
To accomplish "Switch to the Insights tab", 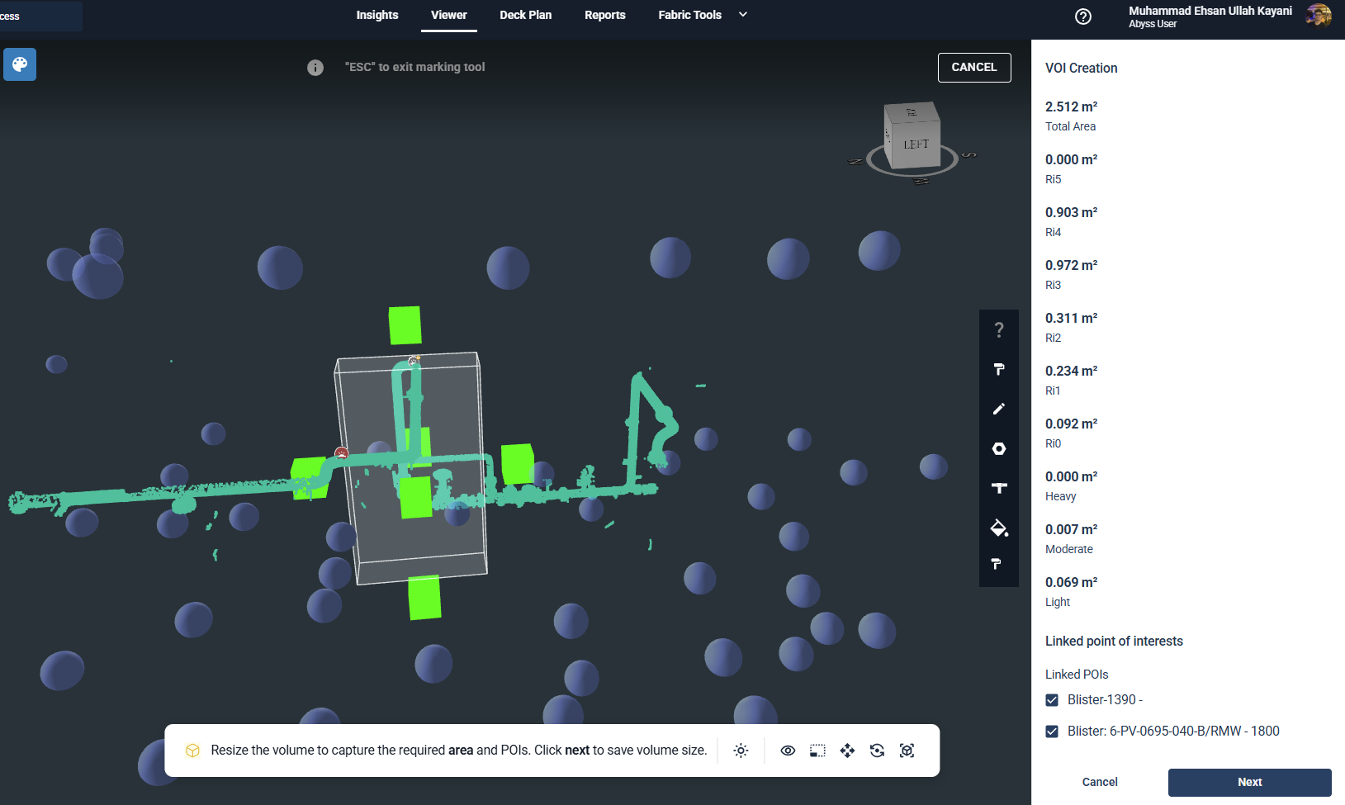I will (x=377, y=15).
